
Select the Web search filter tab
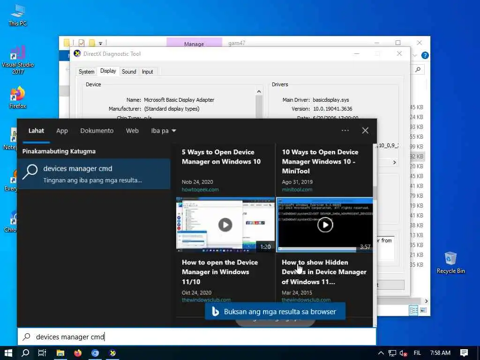132,131
